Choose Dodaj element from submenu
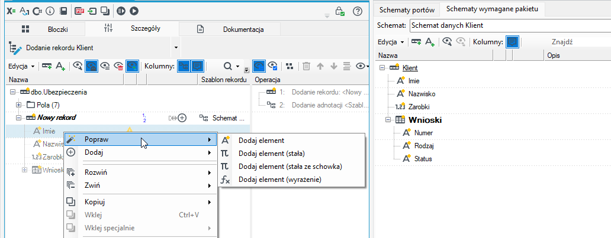Screen dimensions: 611x238 (292, 141)
